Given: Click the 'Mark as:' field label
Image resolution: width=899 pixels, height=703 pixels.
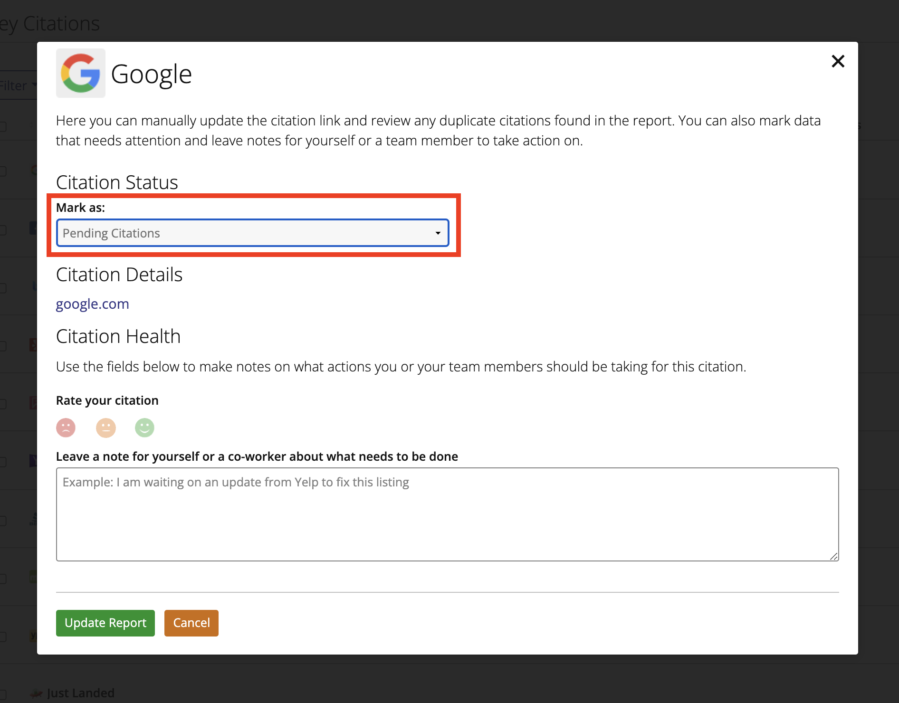Looking at the screenshot, I should tap(80, 208).
